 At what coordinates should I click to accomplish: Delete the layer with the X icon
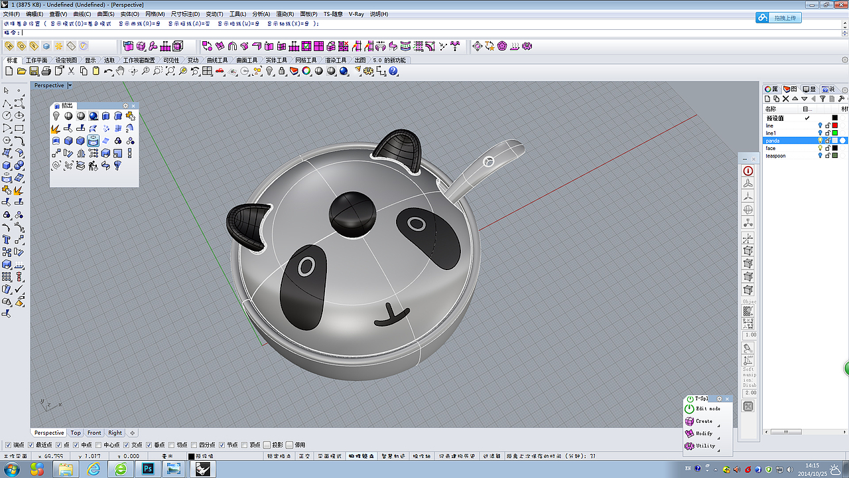pos(786,99)
